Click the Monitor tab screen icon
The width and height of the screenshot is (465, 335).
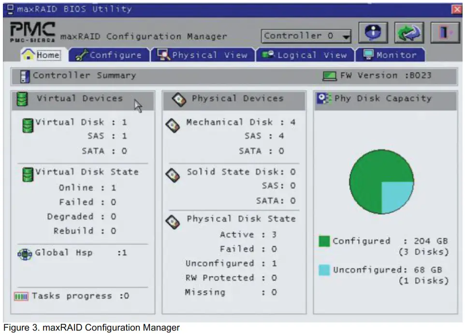point(368,55)
